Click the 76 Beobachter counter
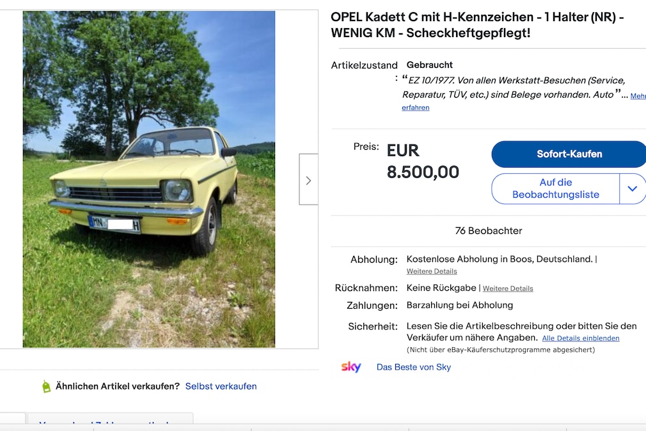 pyautogui.click(x=488, y=230)
